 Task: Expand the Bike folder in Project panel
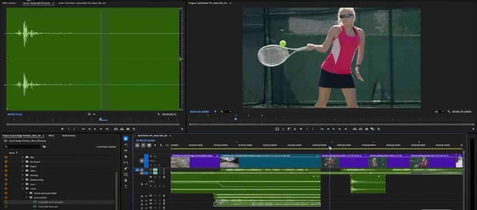pyautogui.click(x=22, y=157)
